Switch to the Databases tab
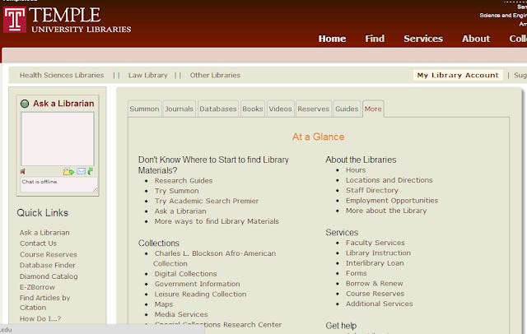The image size is (527, 334). [218, 109]
